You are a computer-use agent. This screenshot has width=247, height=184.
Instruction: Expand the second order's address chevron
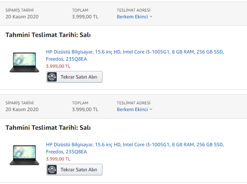(151, 109)
